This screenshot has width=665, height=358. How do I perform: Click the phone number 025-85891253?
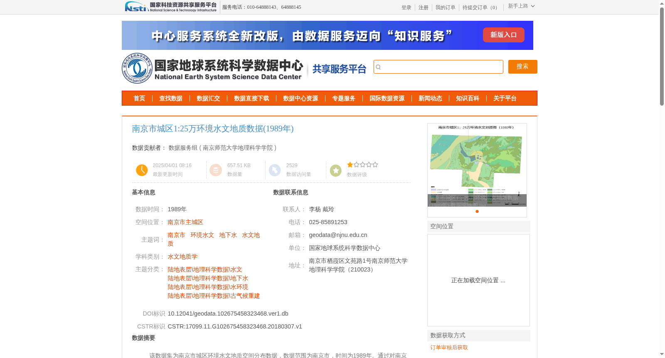328,222
